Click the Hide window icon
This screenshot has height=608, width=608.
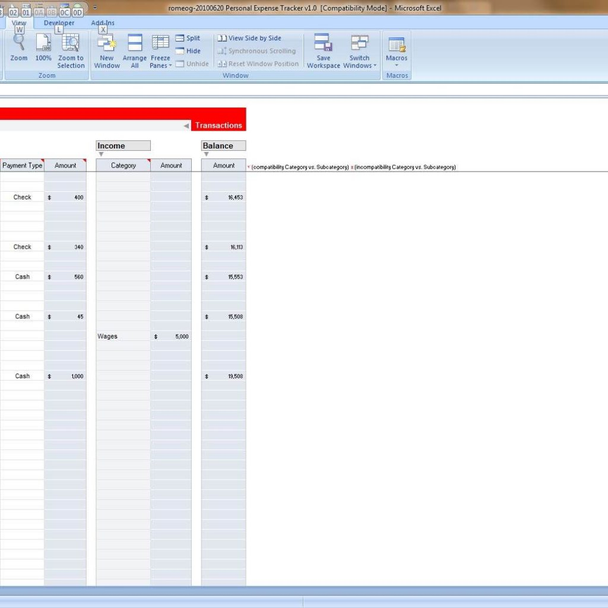click(x=188, y=51)
